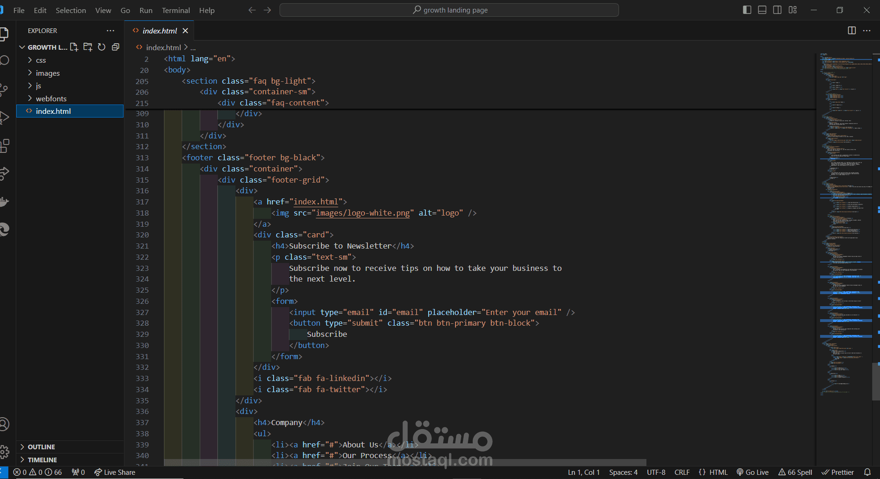Click index.html in the breadcrumb
Screen dimensions: 880x479
point(163,47)
